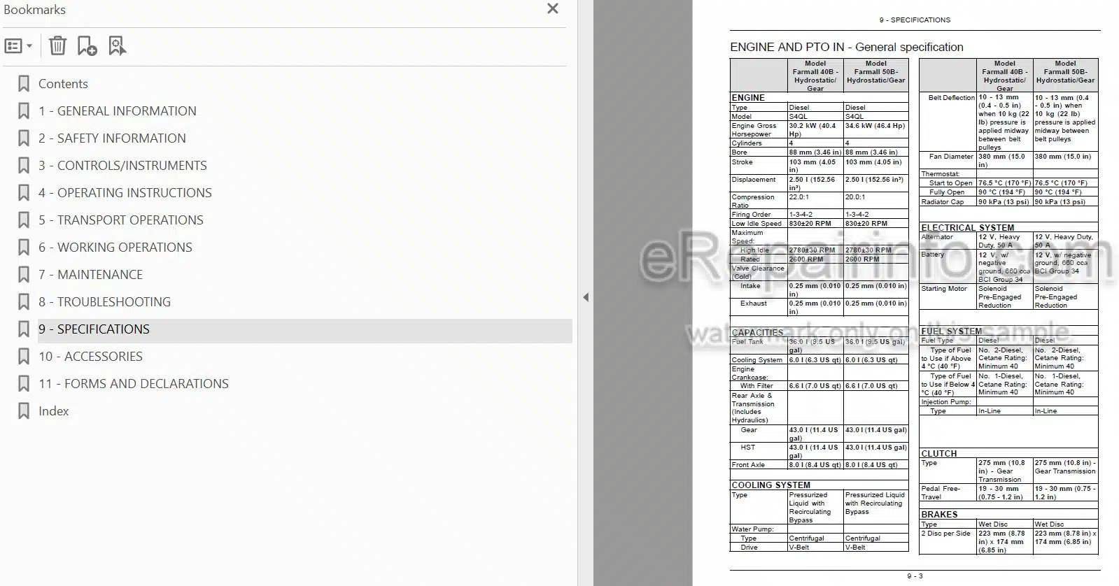The height and width of the screenshot is (586, 1119).
Task: Click the bookmark icon beside Contents
Action: (24, 84)
